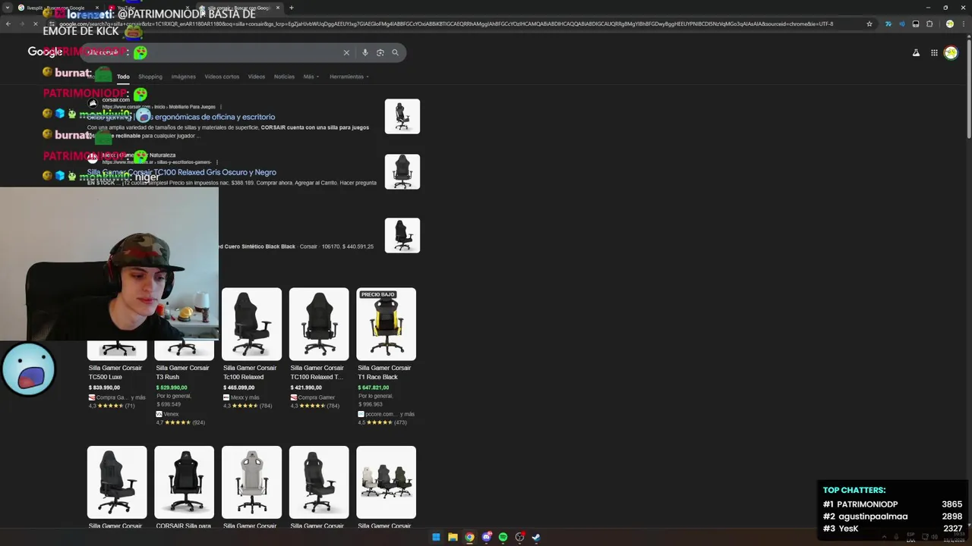Open TC100 Relaxed T... product at $421.990
This screenshot has width=972, height=546.
click(319, 324)
